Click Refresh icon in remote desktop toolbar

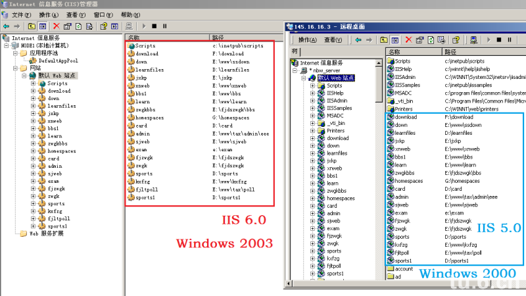[x=431, y=40]
